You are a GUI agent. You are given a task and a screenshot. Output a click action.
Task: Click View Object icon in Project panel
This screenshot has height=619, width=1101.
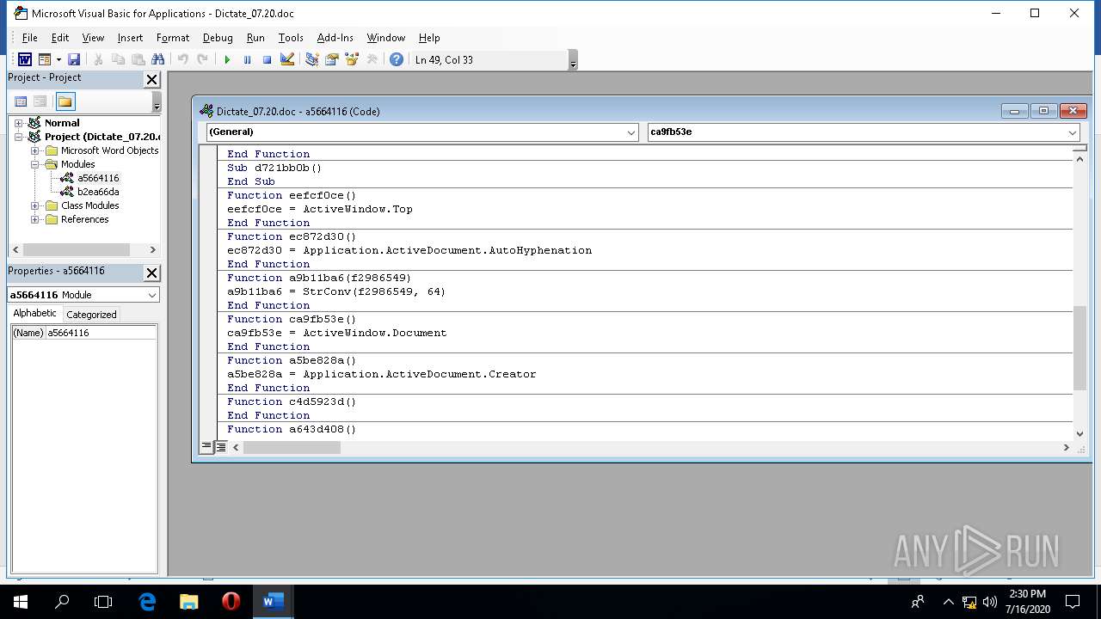40,101
